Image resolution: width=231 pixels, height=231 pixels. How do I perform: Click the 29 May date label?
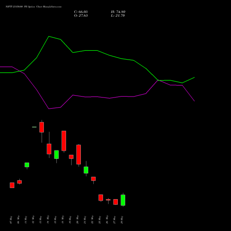tap(122, 220)
